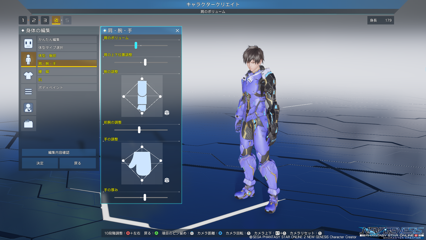Open 体型タイプ選択 menu entry

point(67,48)
